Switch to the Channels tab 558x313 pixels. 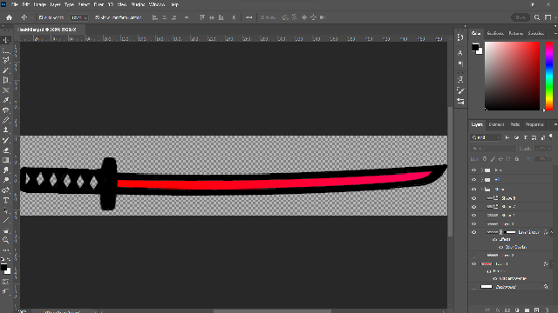coord(496,124)
